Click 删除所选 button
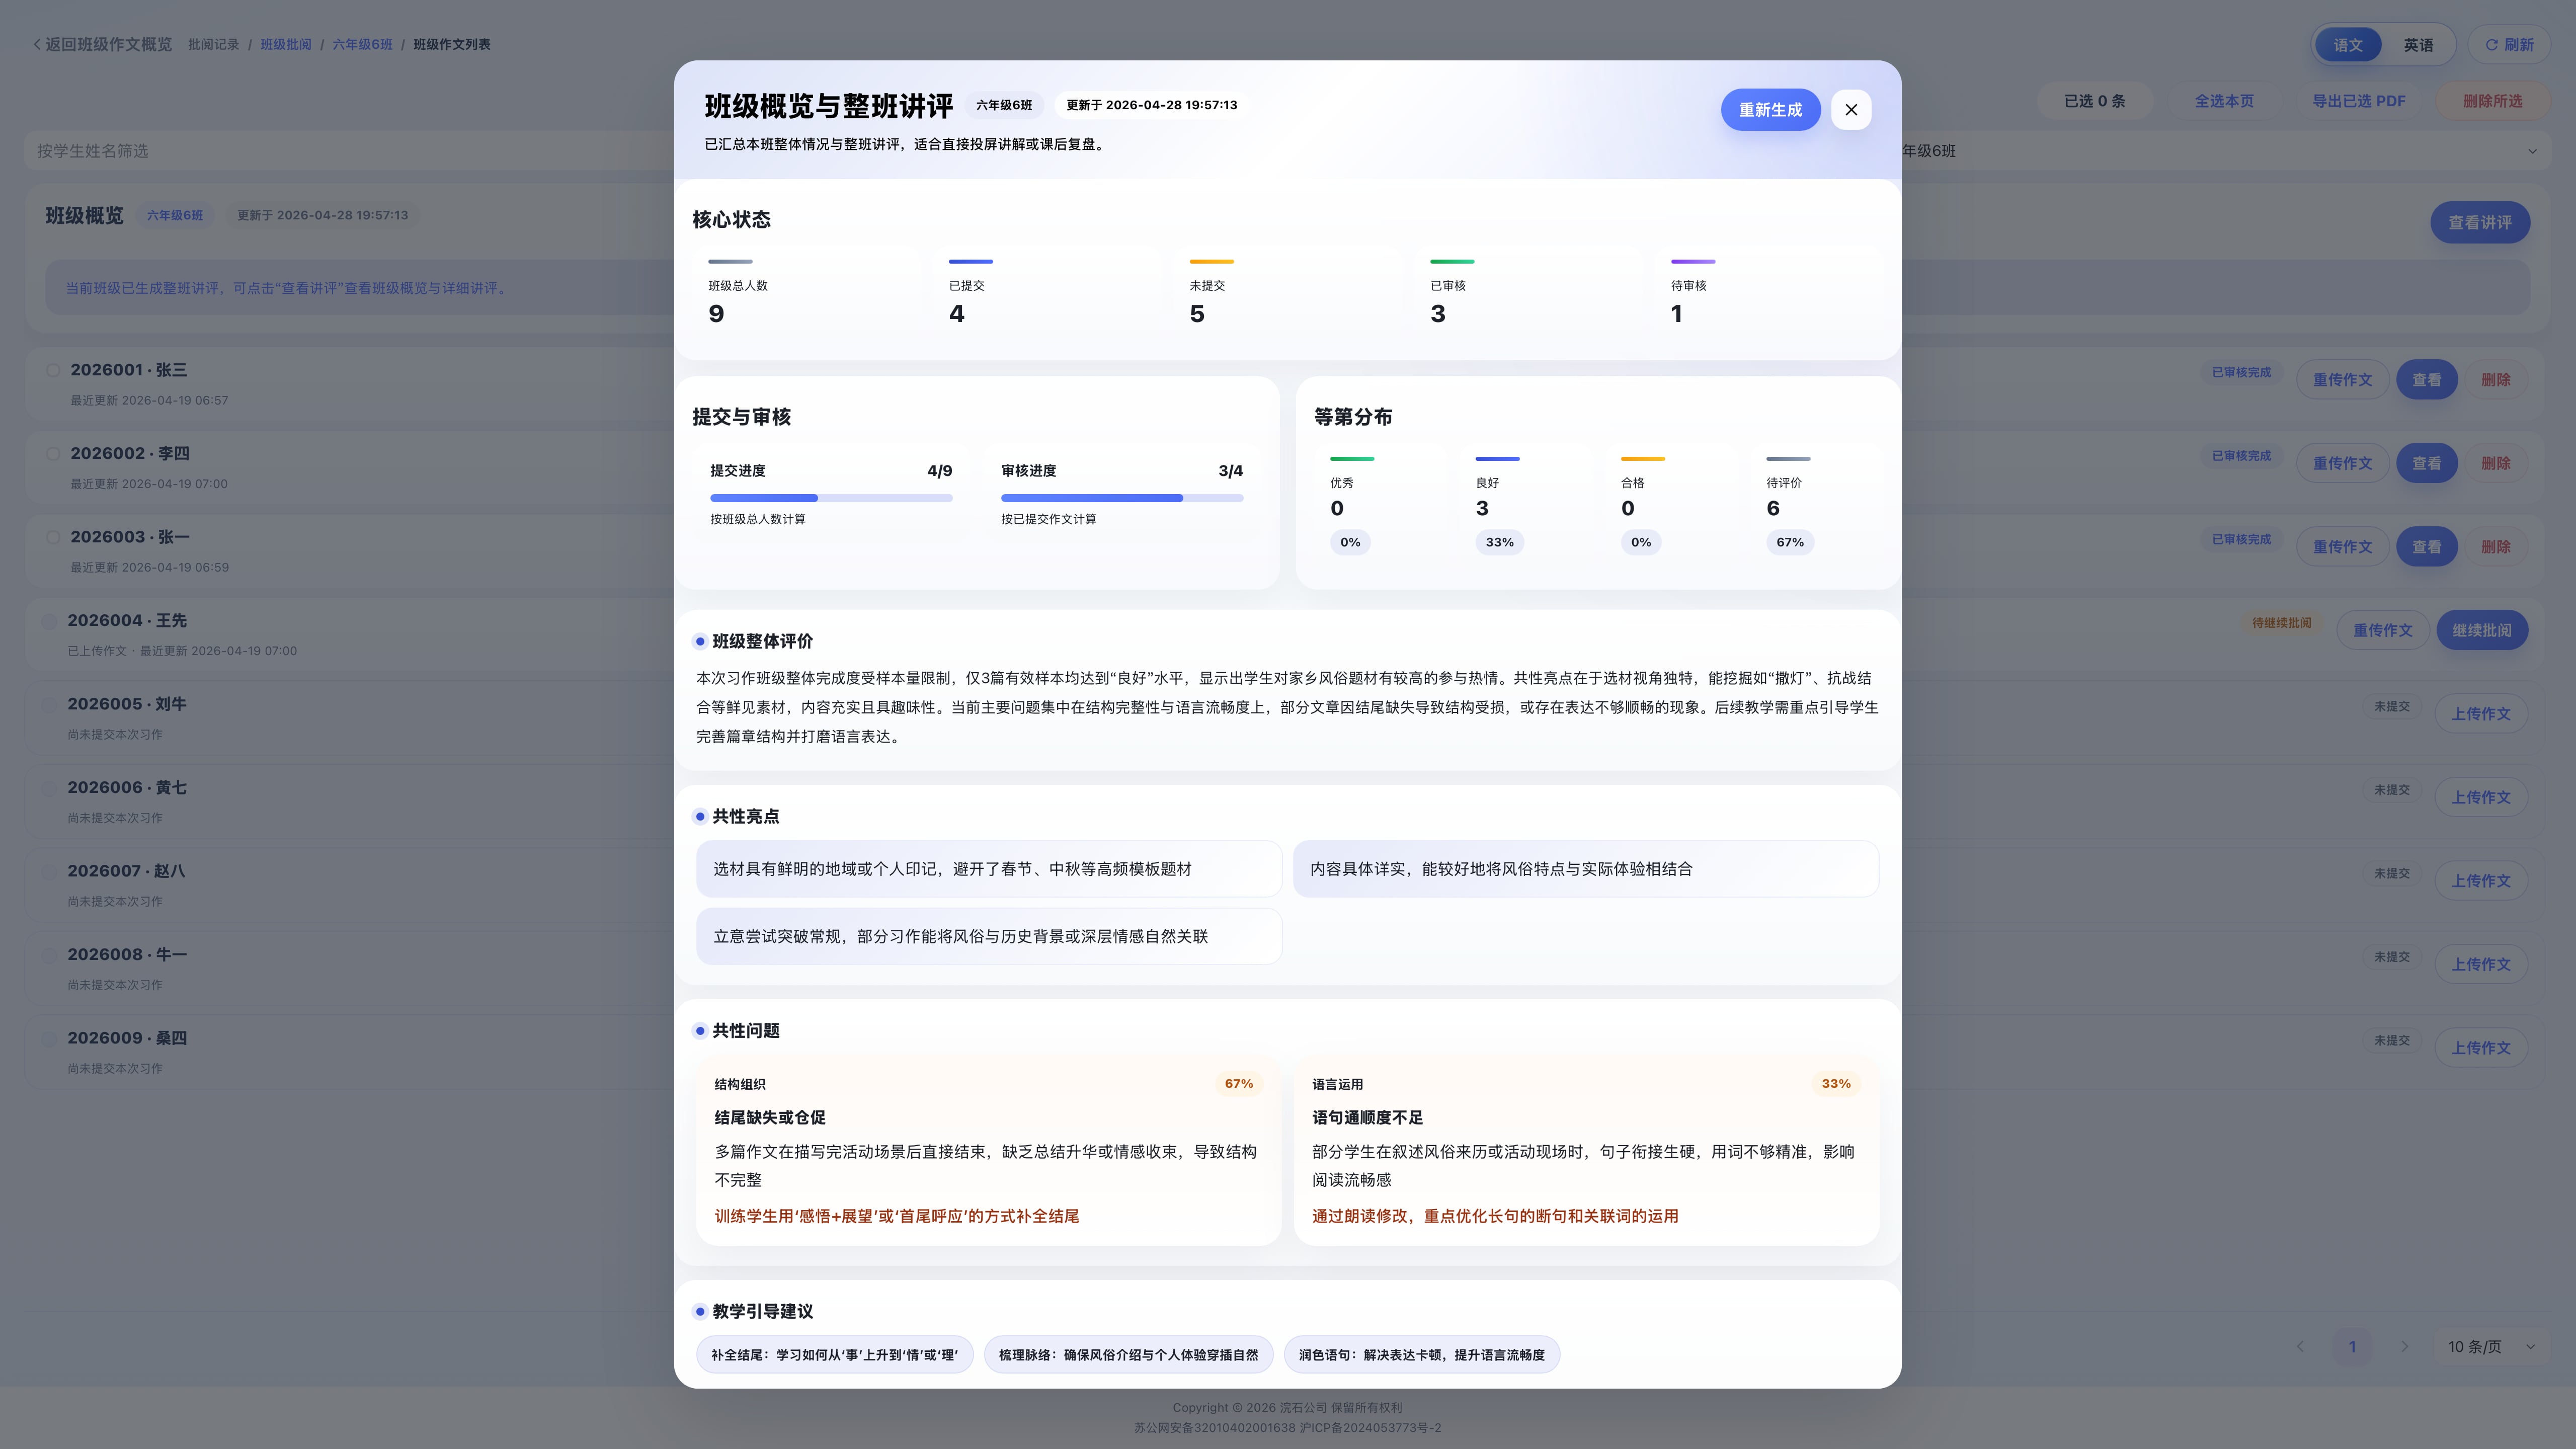This screenshot has height=1449, width=2576. pyautogui.click(x=2492, y=101)
